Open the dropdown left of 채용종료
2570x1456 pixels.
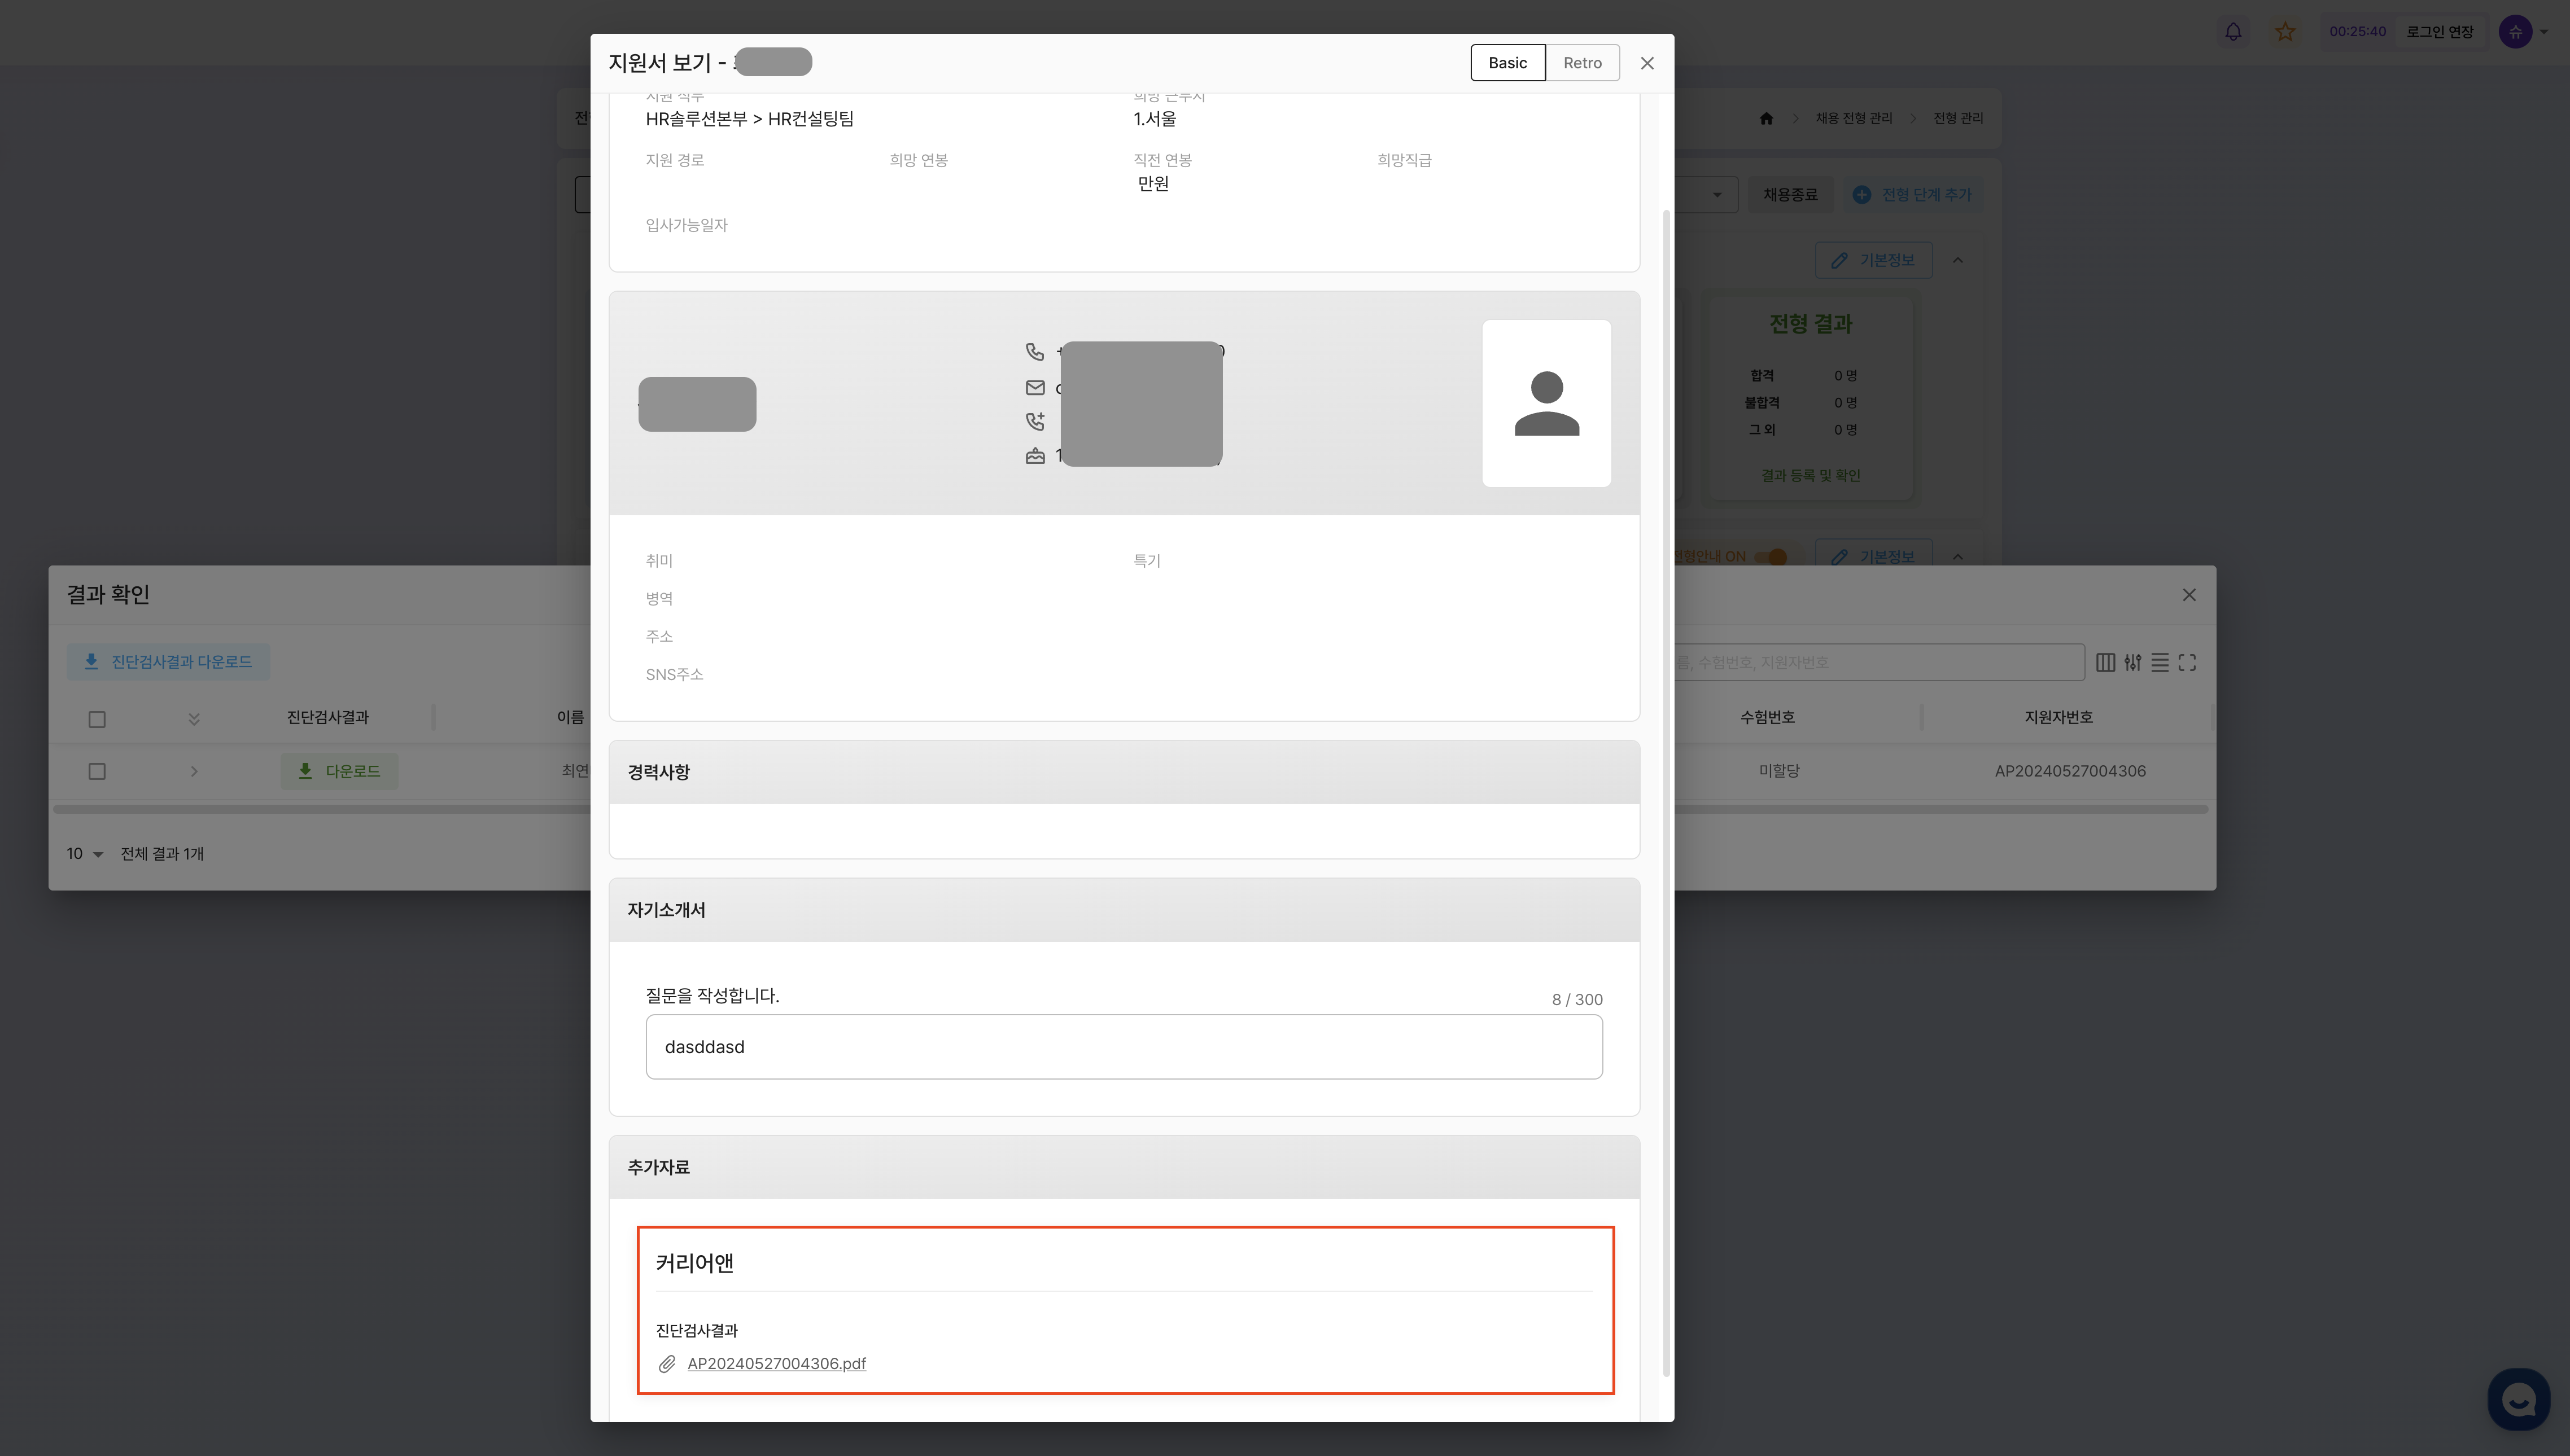point(1708,195)
